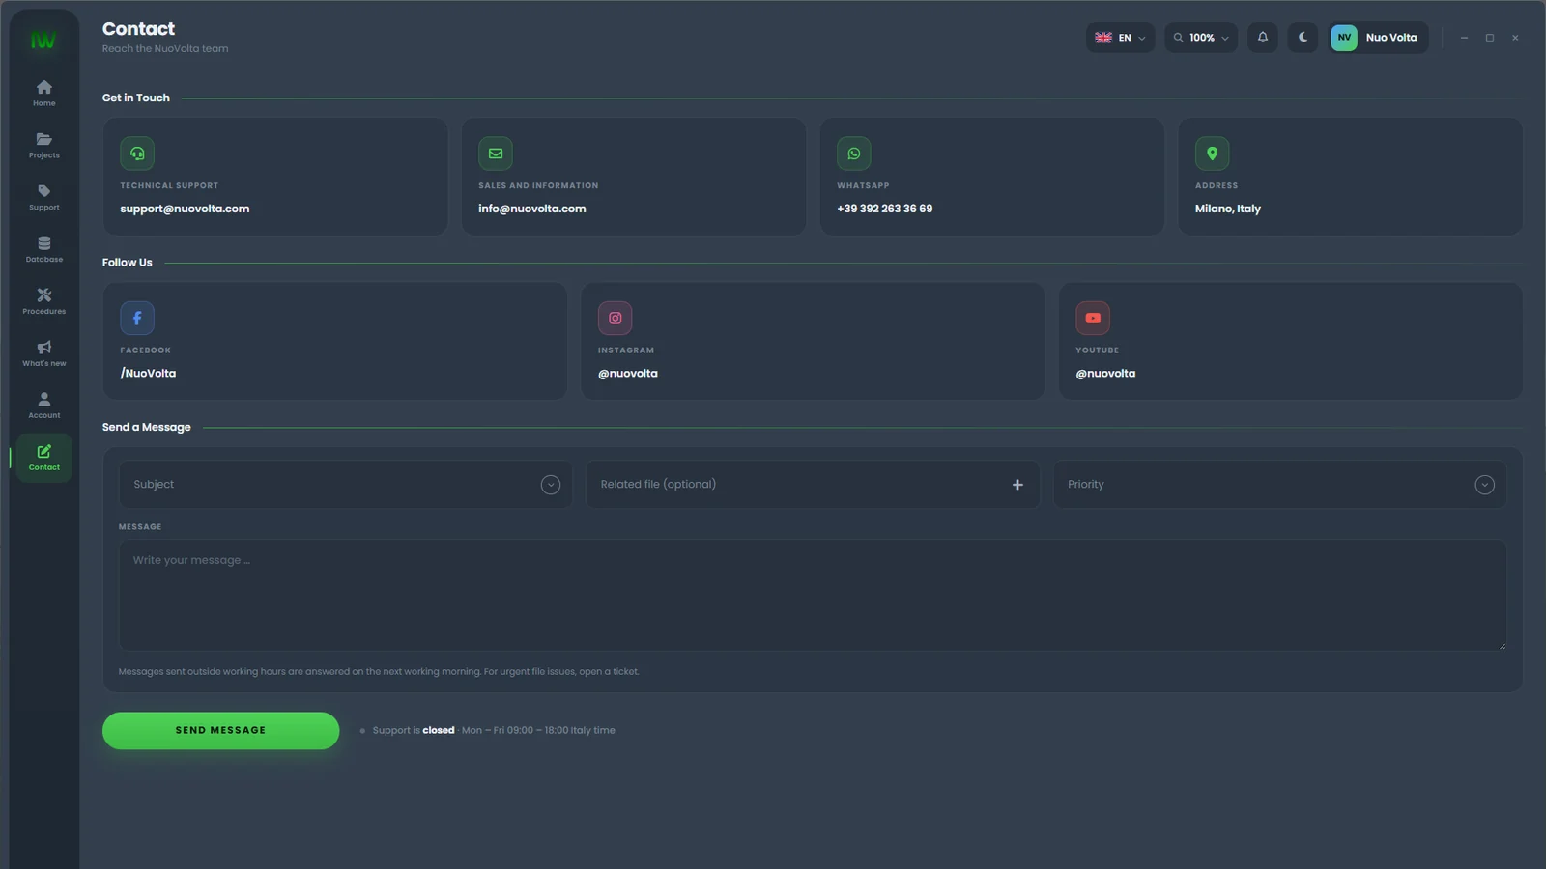Open @nuovolta Instagram handle
Image resolution: width=1546 pixels, height=869 pixels.
pyautogui.click(x=628, y=373)
